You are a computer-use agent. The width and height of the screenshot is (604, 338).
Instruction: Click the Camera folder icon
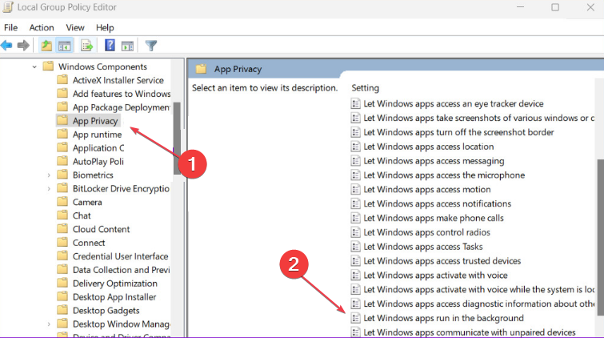tap(62, 202)
